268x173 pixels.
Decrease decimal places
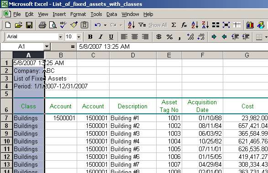coord(201,36)
